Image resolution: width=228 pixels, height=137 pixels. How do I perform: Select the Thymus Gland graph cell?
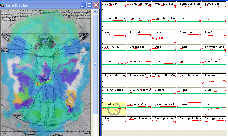point(214,51)
